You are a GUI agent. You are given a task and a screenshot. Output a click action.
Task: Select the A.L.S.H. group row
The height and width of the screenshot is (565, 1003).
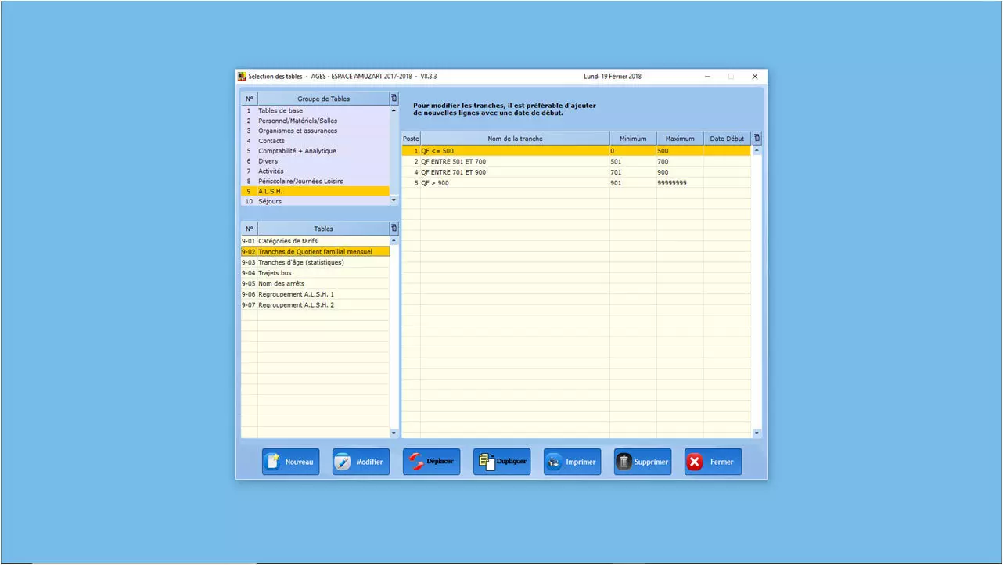[315, 191]
